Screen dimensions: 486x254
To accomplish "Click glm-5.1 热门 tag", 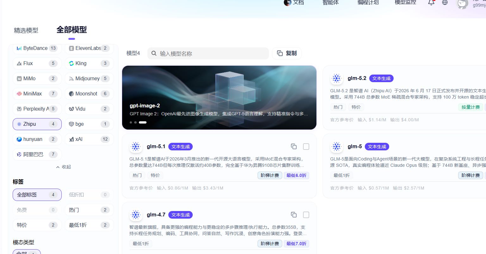I will coord(137,175).
